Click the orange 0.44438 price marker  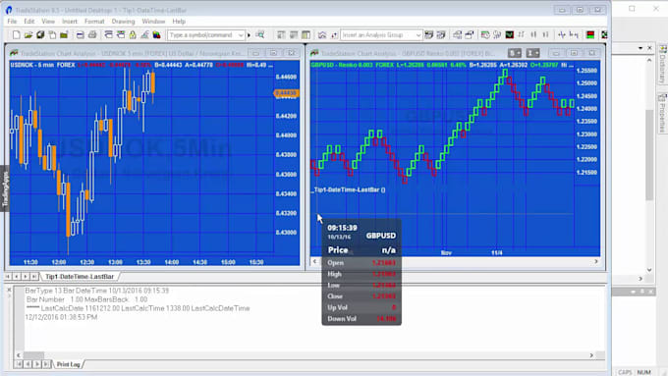(x=286, y=93)
